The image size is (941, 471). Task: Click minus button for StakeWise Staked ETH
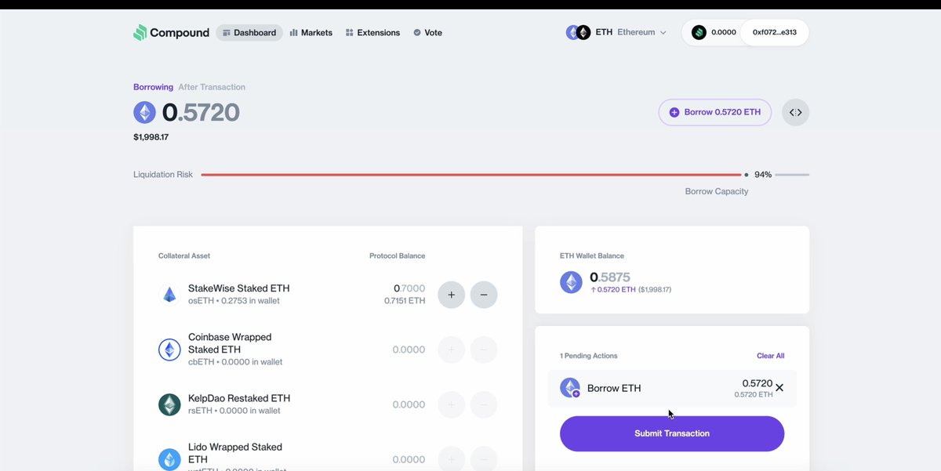(484, 295)
